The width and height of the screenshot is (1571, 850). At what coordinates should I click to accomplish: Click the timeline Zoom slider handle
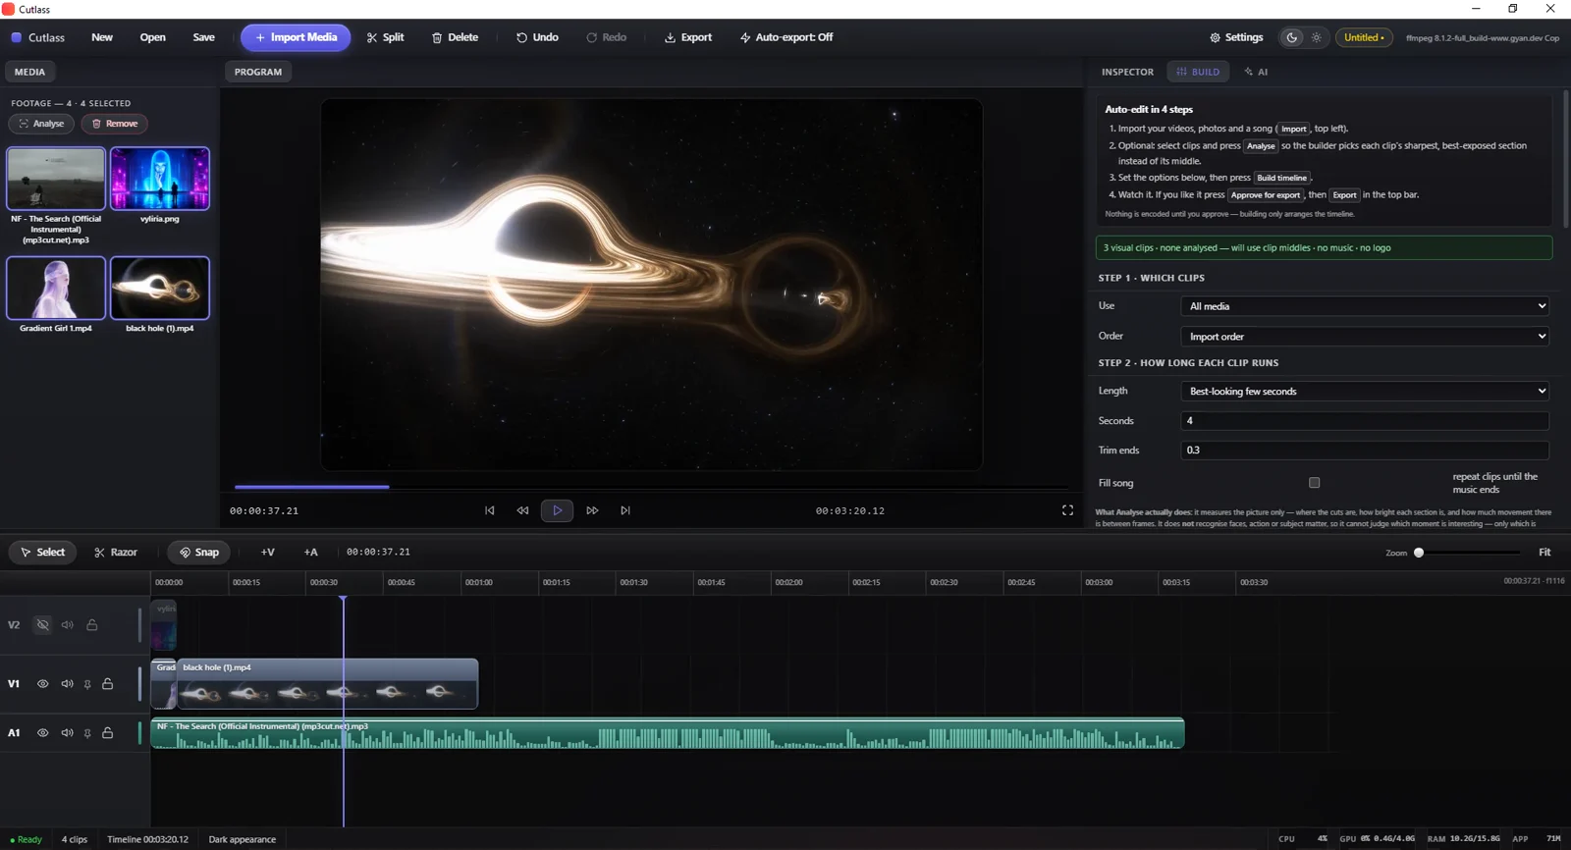pos(1419,553)
